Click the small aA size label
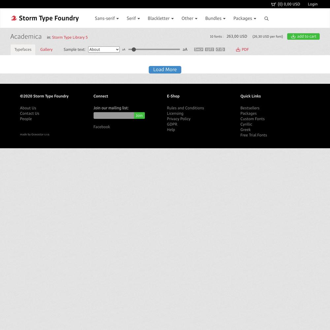This screenshot has height=330, width=330. point(124,49)
